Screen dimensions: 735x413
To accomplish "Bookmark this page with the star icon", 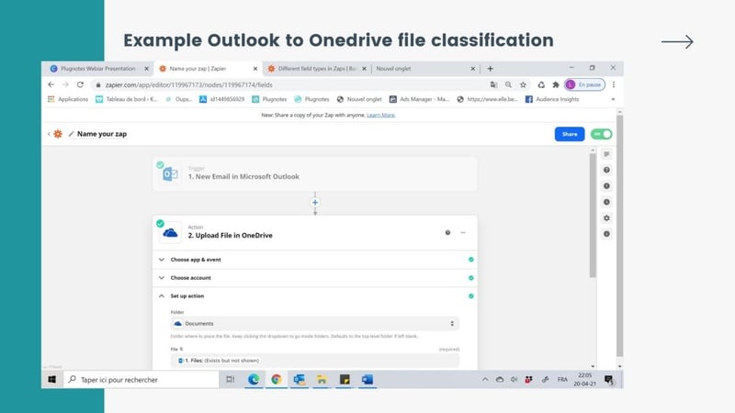I will (x=523, y=84).
